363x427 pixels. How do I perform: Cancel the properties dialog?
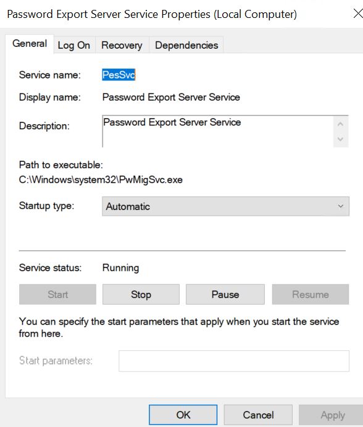pos(258,415)
